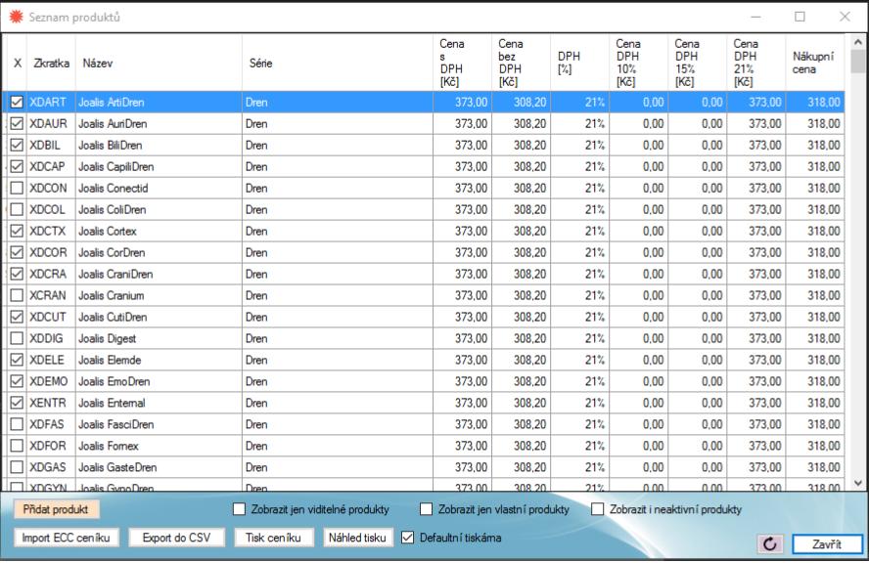Select the 'Joalis Conectid' name cell
The width and height of the screenshot is (869, 563).
(159, 189)
